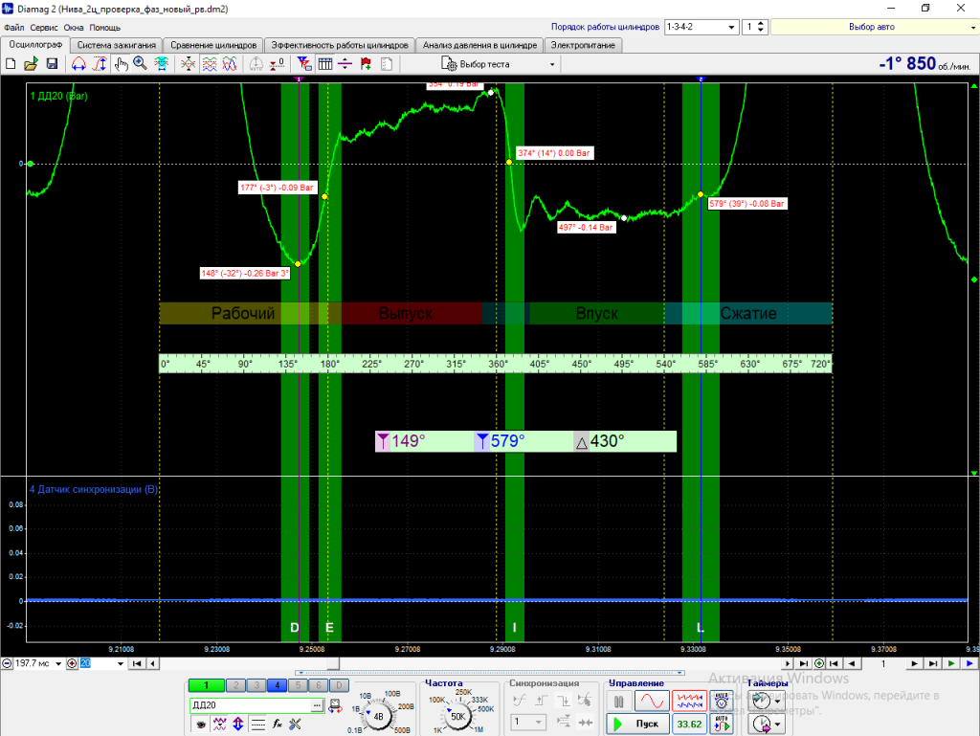Toggle channel 6 button
The height and width of the screenshot is (736, 980).
318,685
